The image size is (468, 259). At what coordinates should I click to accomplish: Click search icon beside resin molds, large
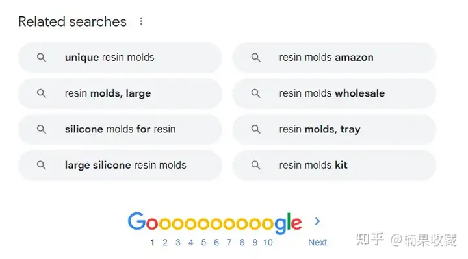coord(42,93)
